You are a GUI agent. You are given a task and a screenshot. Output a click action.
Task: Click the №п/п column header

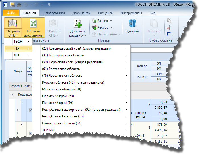tap(18, 71)
